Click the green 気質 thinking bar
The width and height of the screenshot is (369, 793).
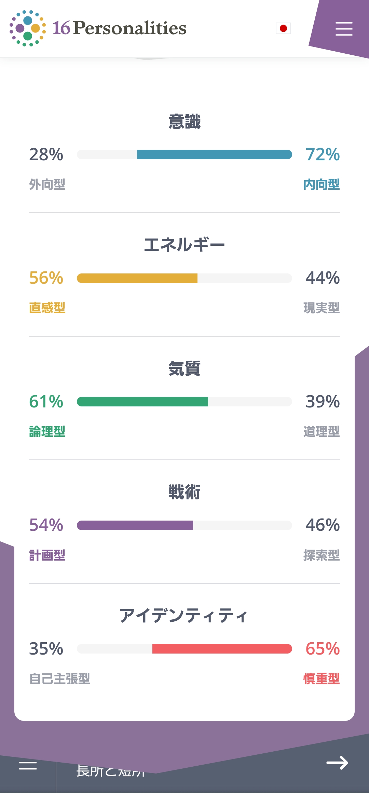pos(142,402)
